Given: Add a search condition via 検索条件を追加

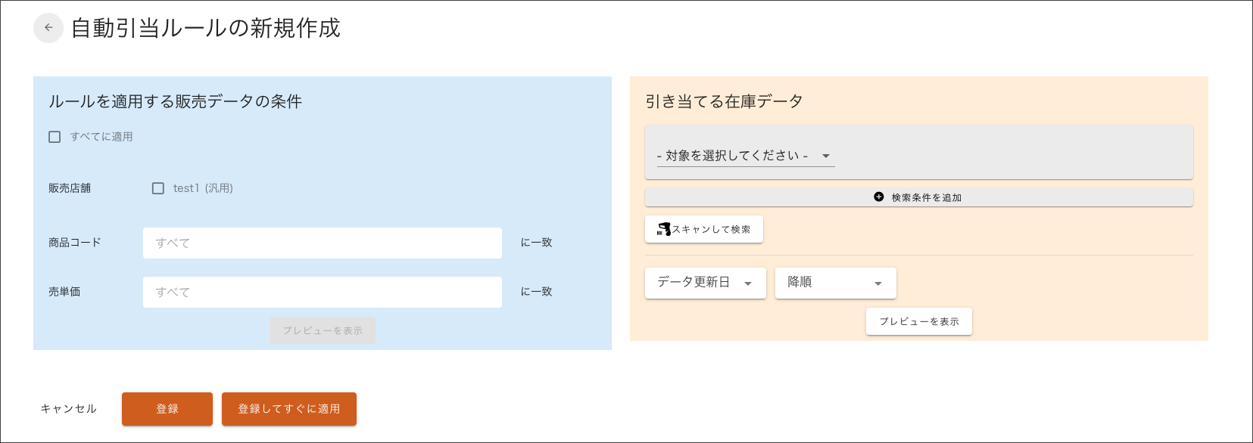Looking at the screenshot, I should coord(919,197).
